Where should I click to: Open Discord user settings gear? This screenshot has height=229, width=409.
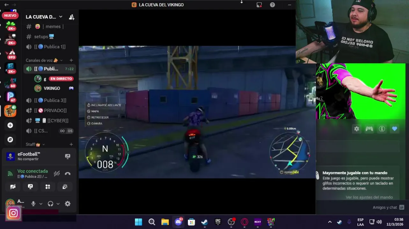[68, 204]
